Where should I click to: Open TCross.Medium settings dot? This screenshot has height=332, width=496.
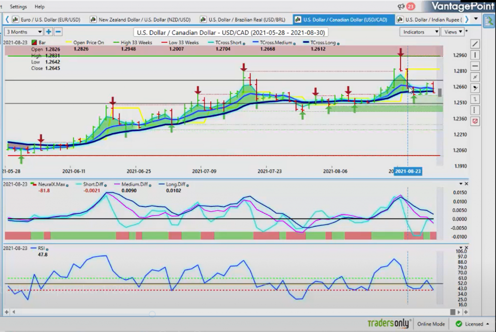[294, 44]
